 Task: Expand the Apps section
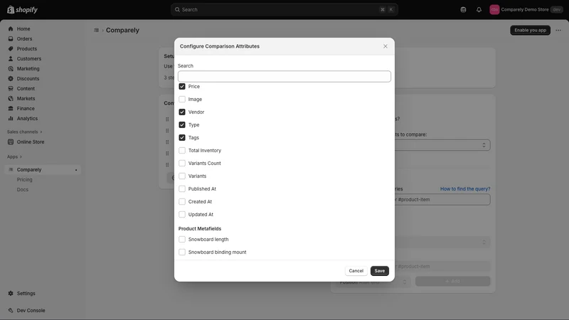[14, 156]
